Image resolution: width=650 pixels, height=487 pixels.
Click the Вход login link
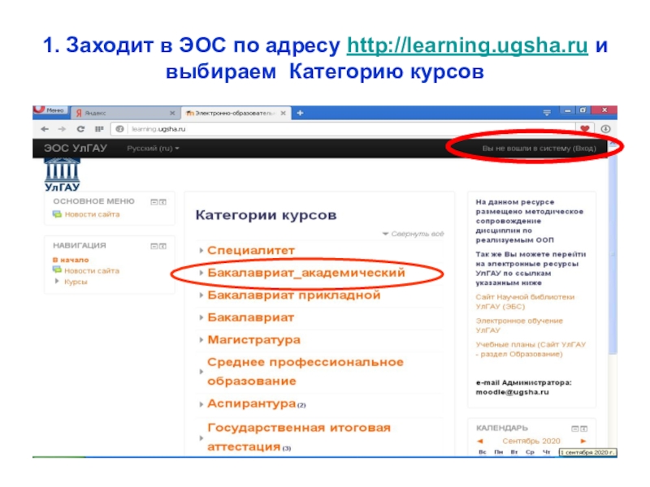[584, 149]
